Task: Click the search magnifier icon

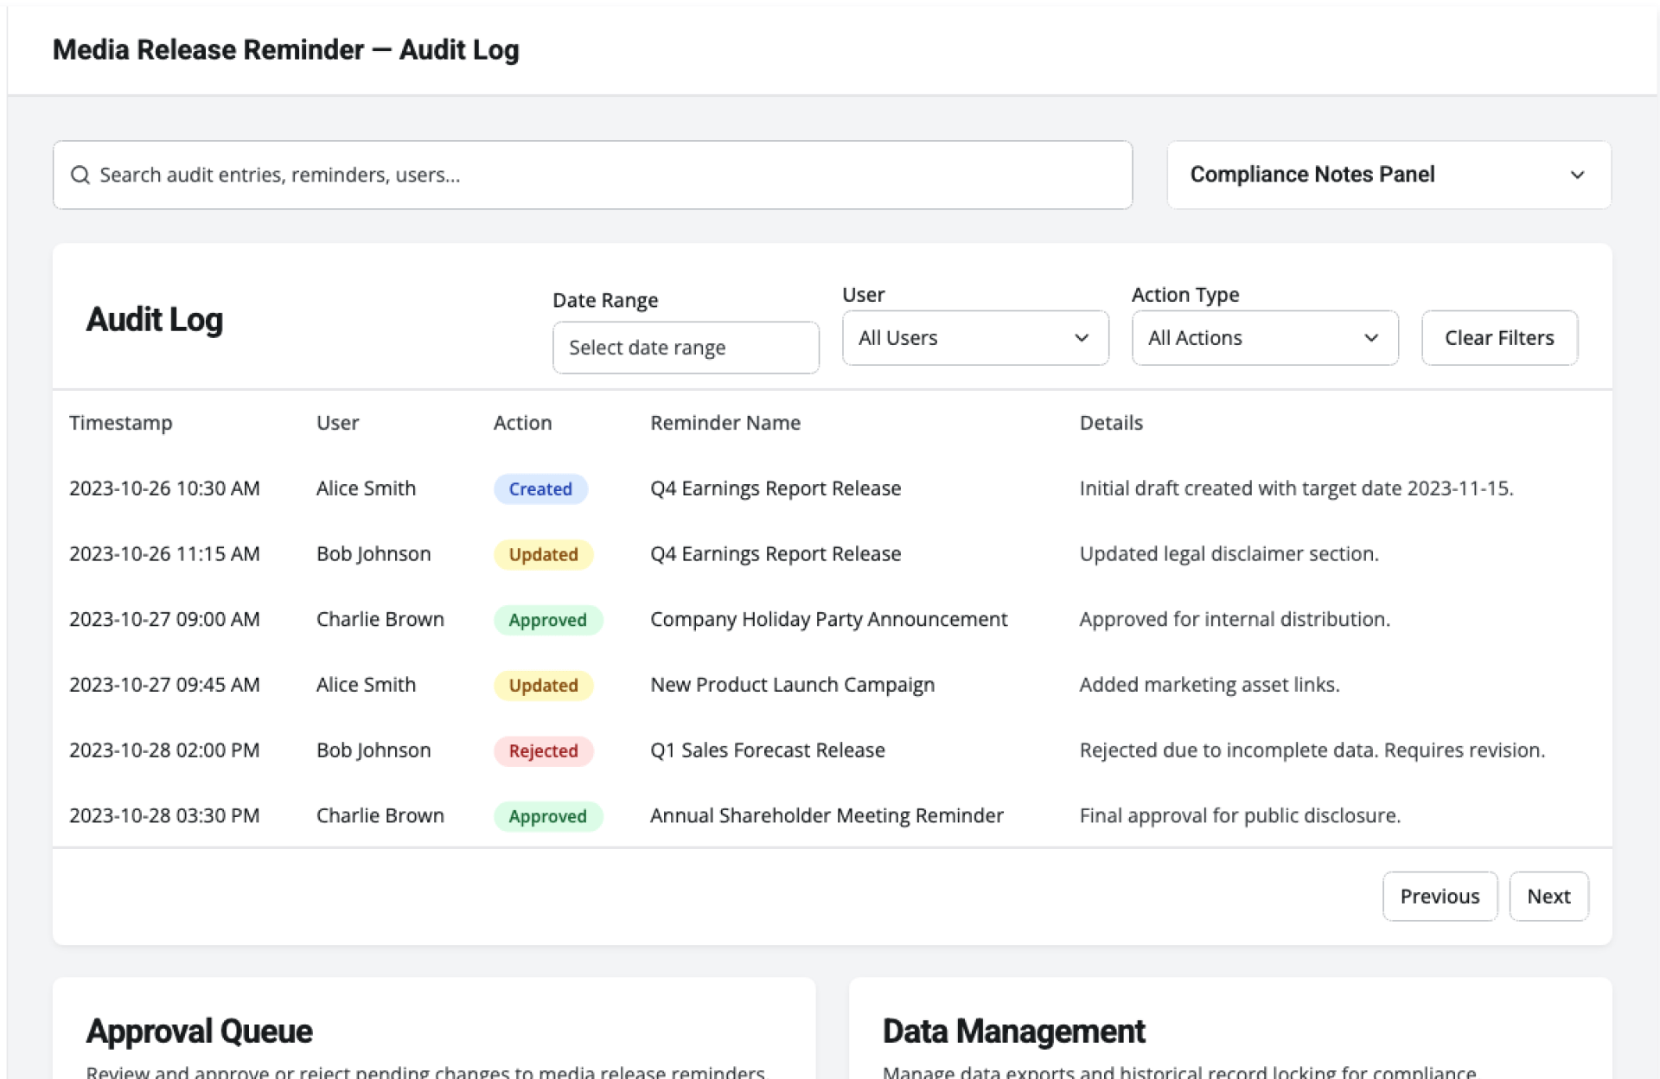Action: pos(80,176)
